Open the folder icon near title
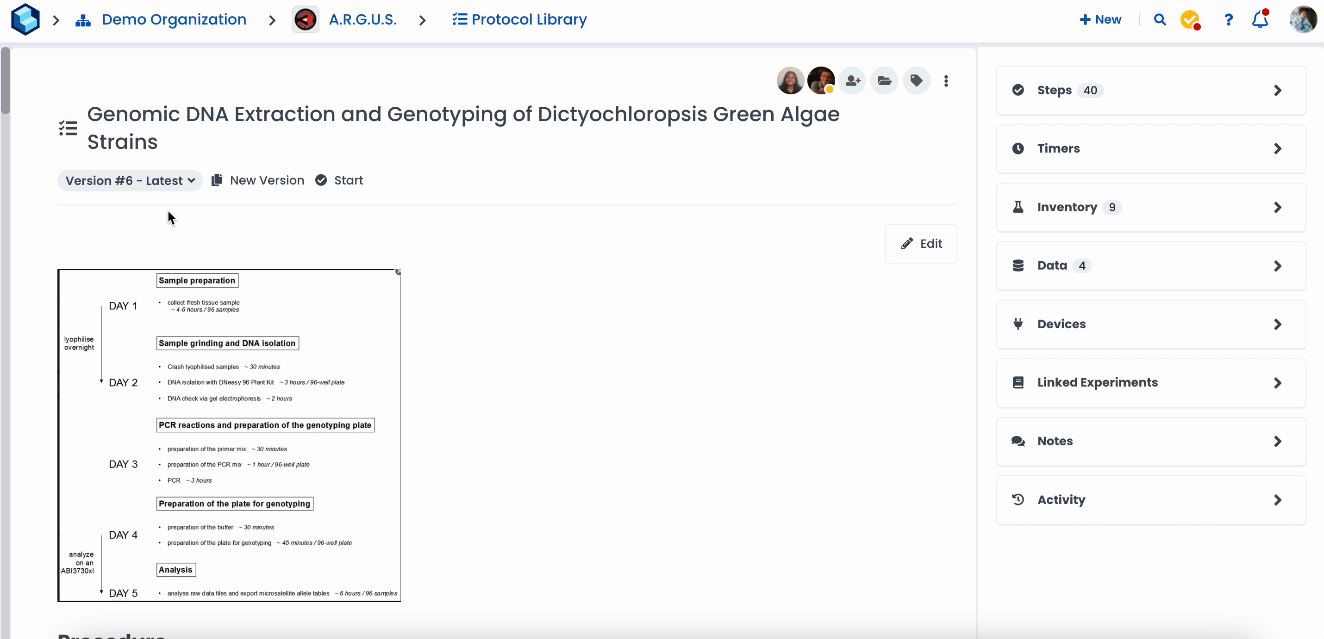The image size is (1324, 639). tap(884, 80)
